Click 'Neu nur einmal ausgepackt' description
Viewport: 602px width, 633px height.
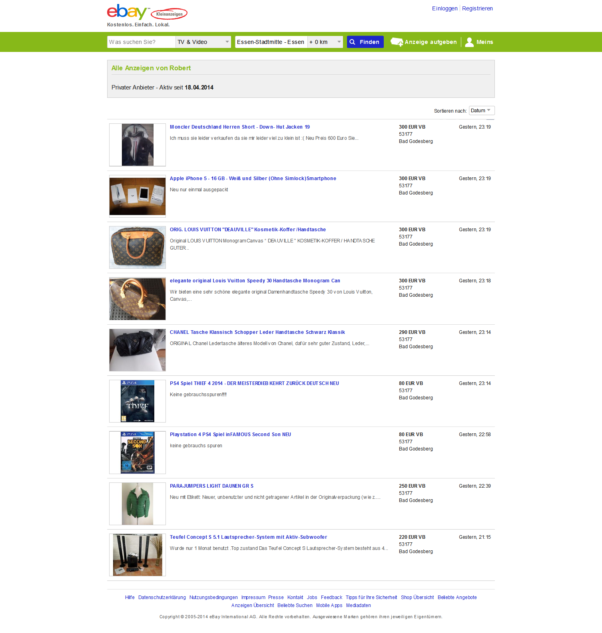pyautogui.click(x=199, y=190)
